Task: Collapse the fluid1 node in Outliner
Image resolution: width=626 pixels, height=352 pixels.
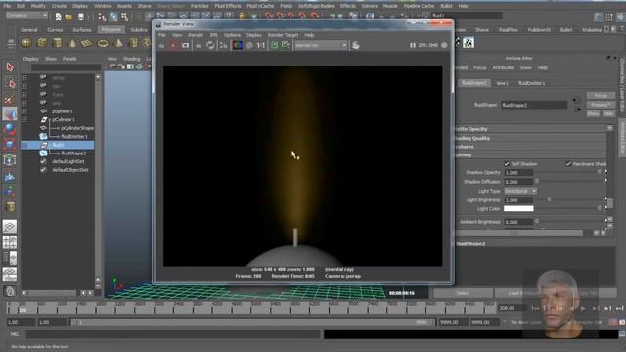Action: [x=24, y=145]
